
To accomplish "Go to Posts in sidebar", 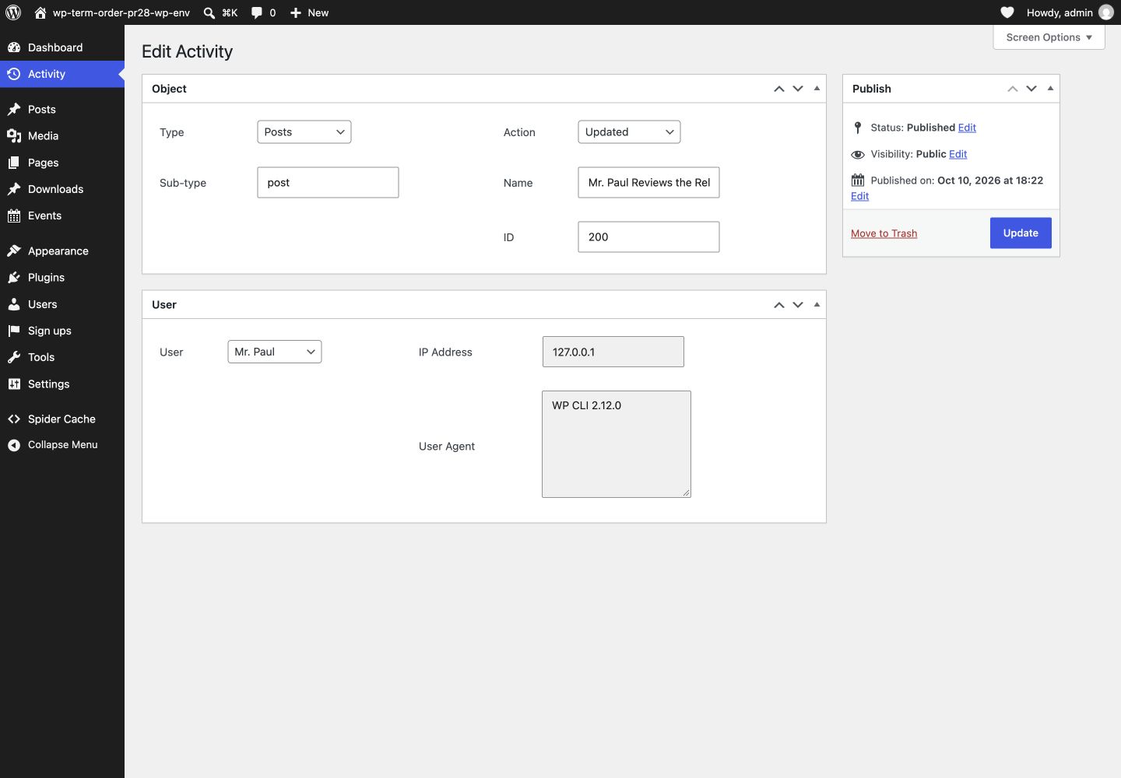I will tap(62, 109).
